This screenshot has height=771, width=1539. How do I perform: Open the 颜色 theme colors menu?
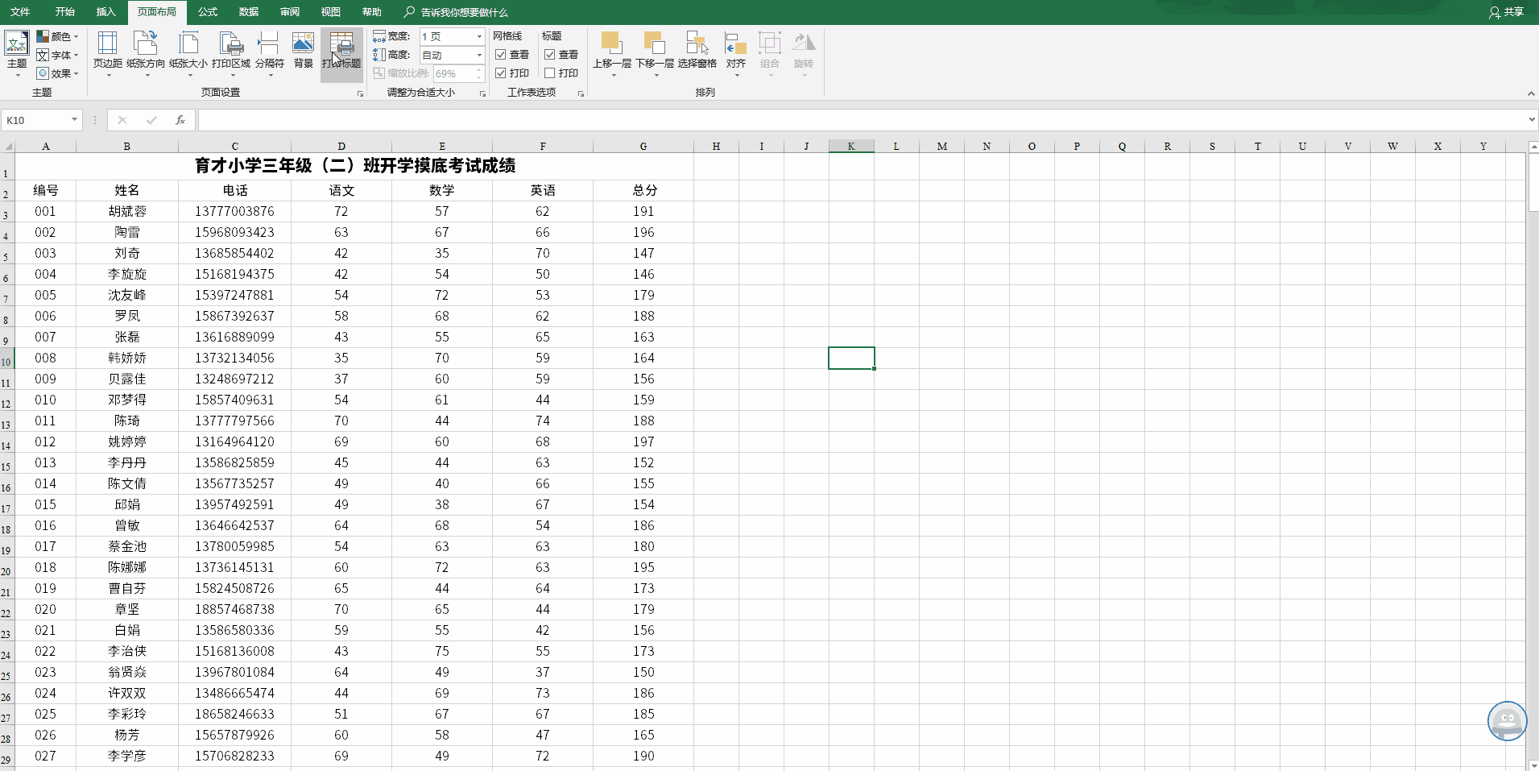tap(59, 36)
